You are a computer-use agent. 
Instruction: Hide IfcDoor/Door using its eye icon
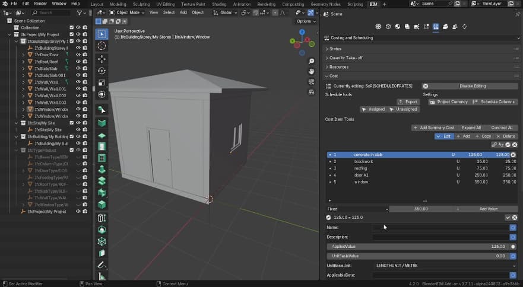78,55
